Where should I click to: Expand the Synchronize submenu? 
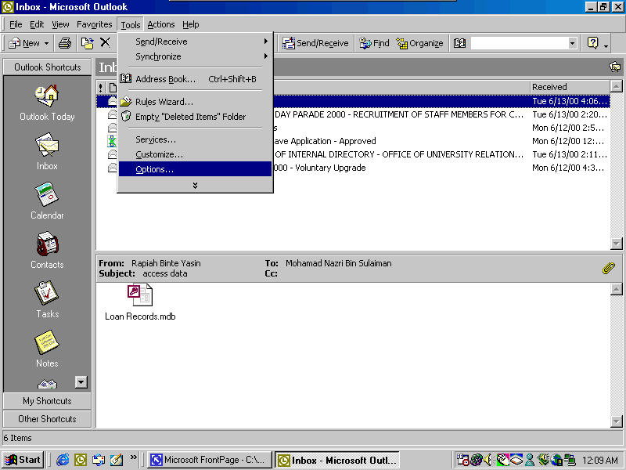[x=195, y=56]
